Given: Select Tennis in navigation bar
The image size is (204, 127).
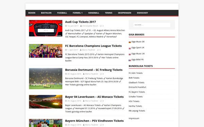Looking at the screenshot, I should pyautogui.click(x=108, y=13).
